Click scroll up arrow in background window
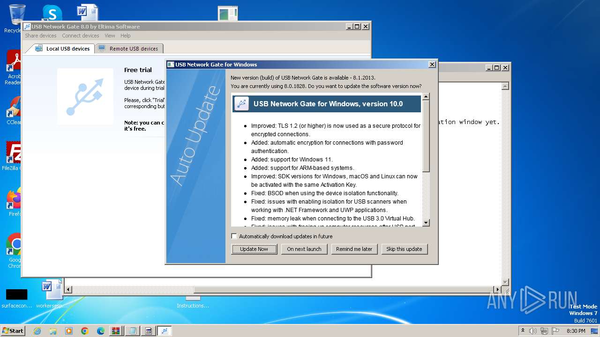This screenshot has height=337, width=600. [505, 86]
